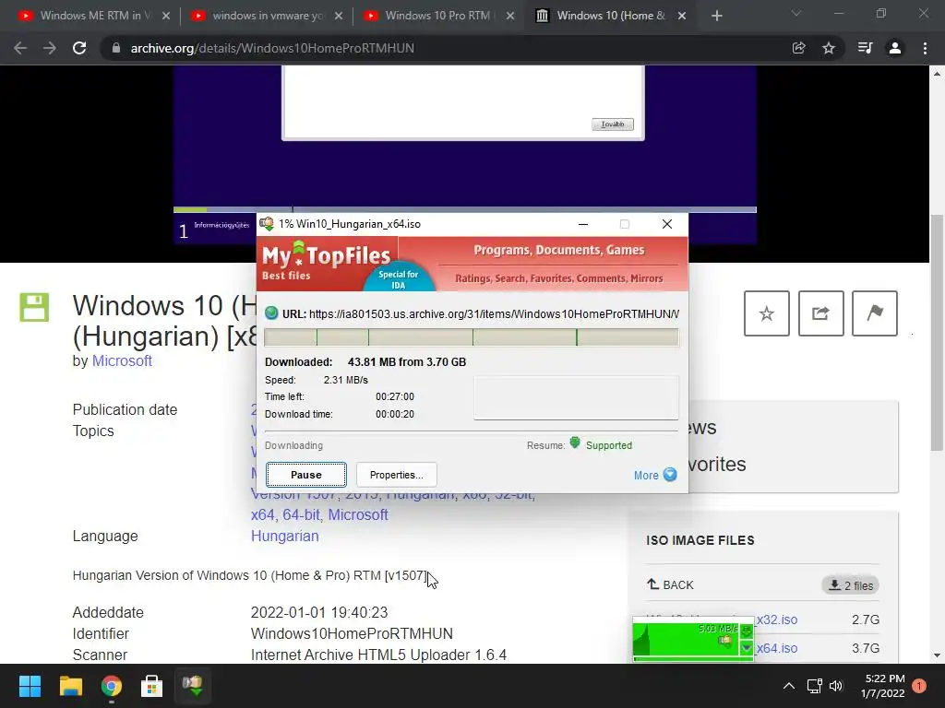Click the scrollbar down arrow
This screenshot has height=708, width=945.
[937, 655]
